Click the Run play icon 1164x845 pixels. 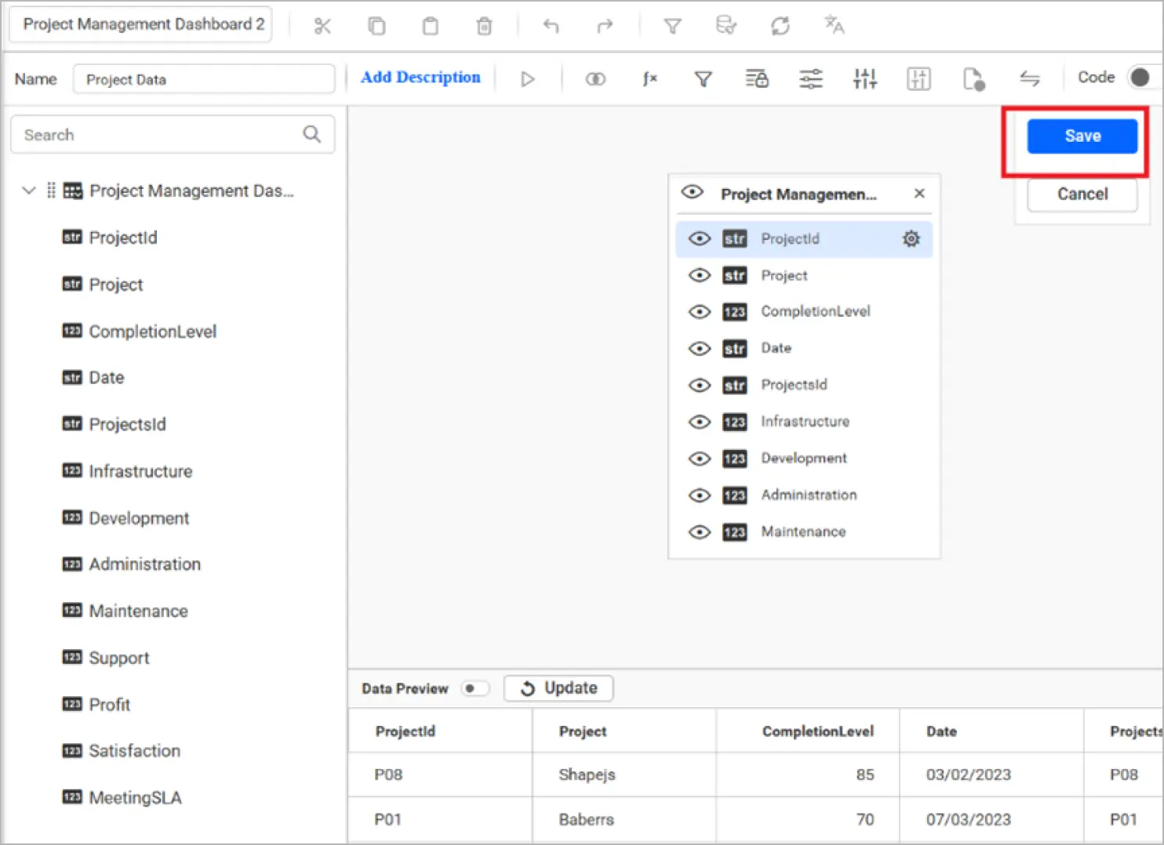pos(528,78)
